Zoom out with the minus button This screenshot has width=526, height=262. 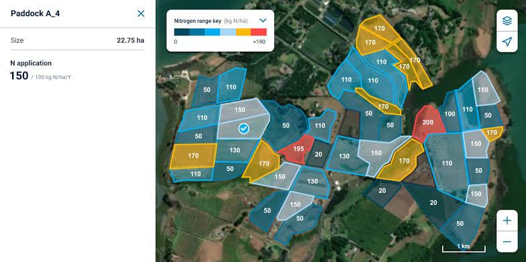pos(507,241)
